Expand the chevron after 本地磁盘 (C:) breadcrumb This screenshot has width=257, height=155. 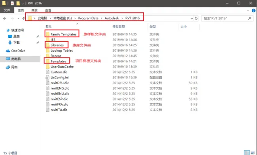[75, 18]
